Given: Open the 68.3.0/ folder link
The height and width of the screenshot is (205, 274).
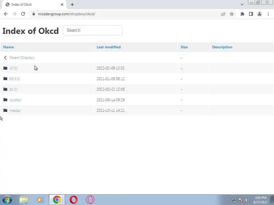Looking at the screenshot, I should 15,79.
